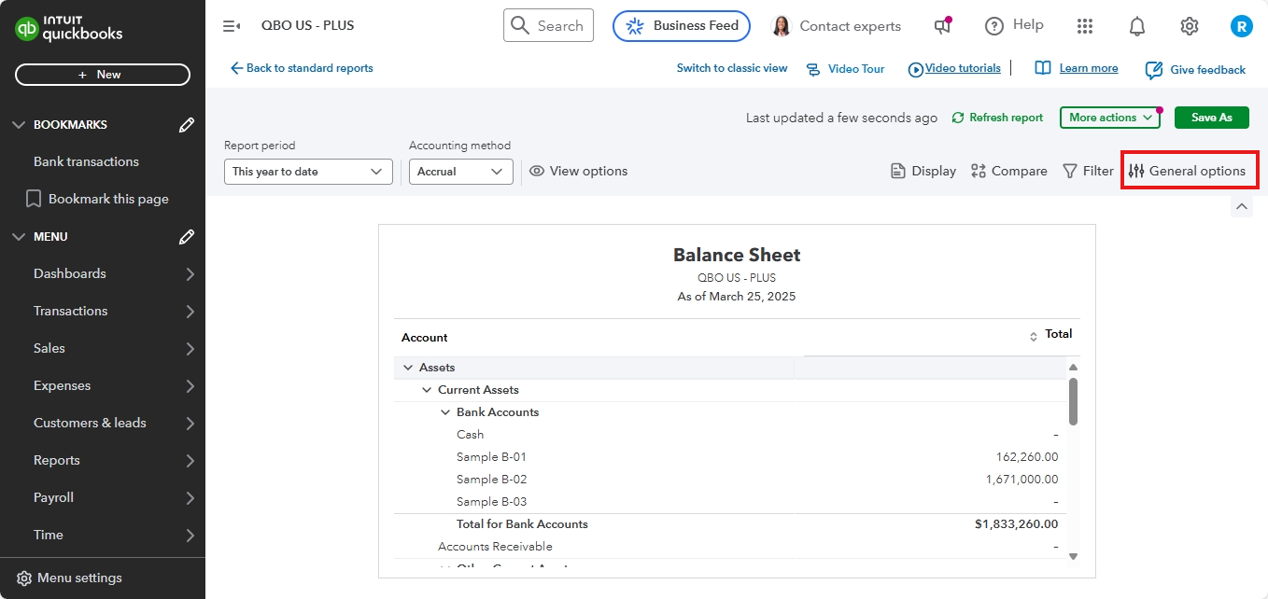Click the Sample B-02 amount 1,671,000.00
Screen dimensions: 1268x599
(x=1022, y=480)
